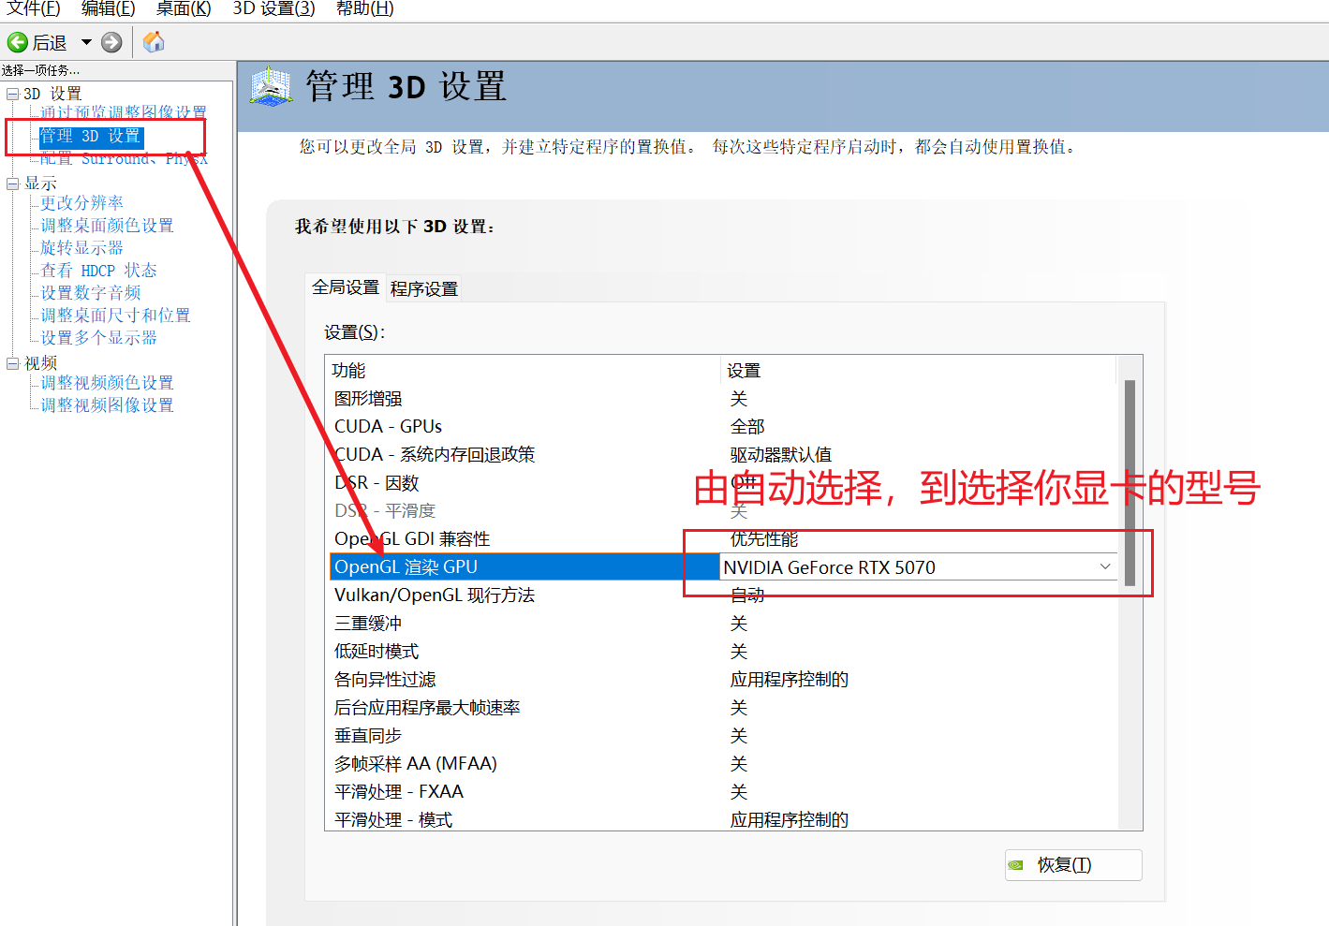
Task: Select the 多帧采样 AA (MFAA) row
Action: [x=721, y=763]
